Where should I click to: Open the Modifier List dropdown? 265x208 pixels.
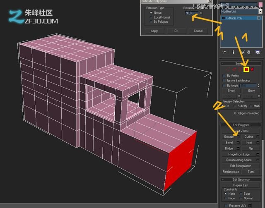(x=260, y=12)
